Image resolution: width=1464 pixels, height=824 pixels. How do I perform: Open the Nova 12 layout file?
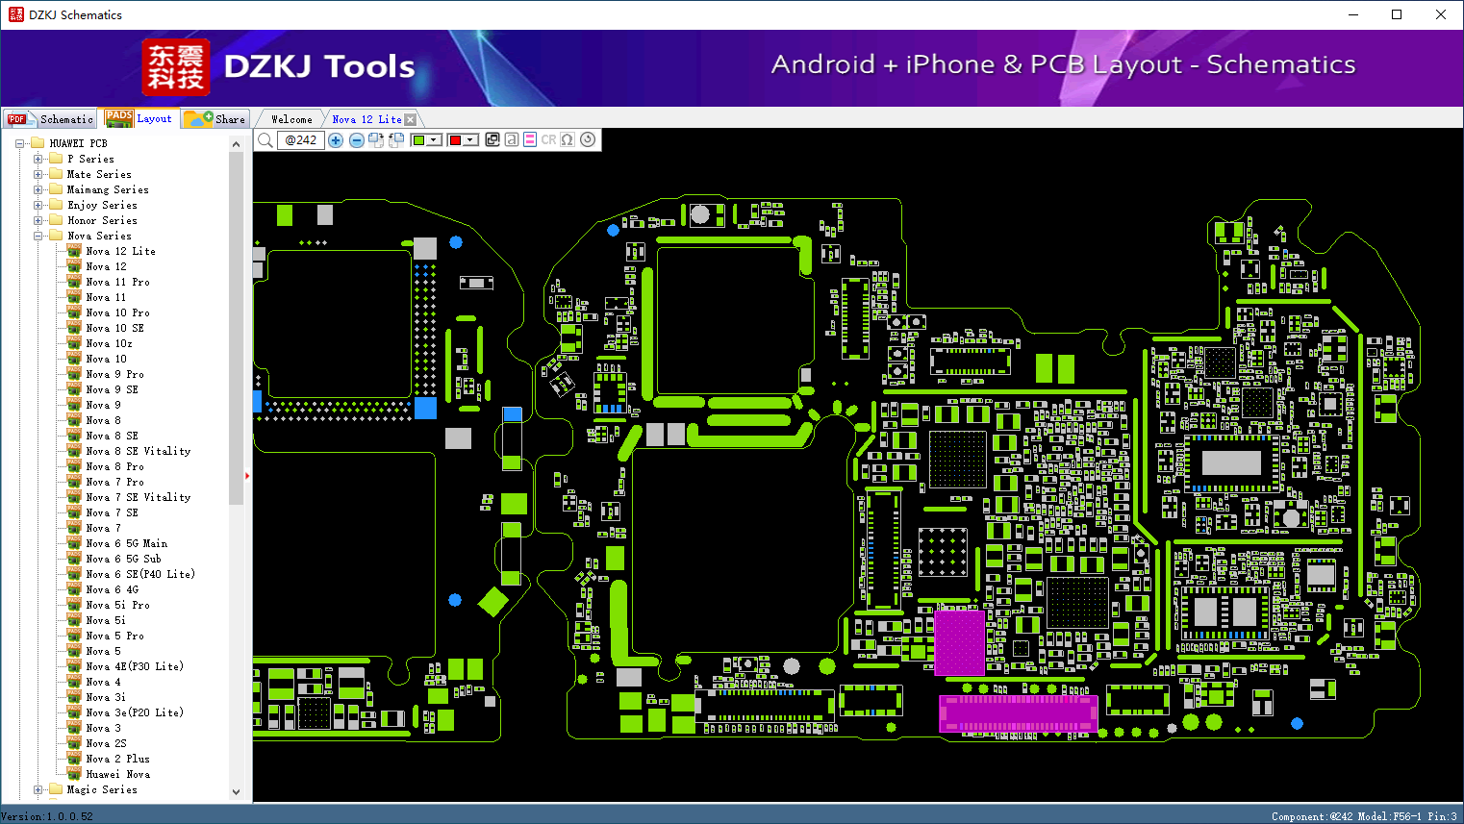click(x=106, y=266)
